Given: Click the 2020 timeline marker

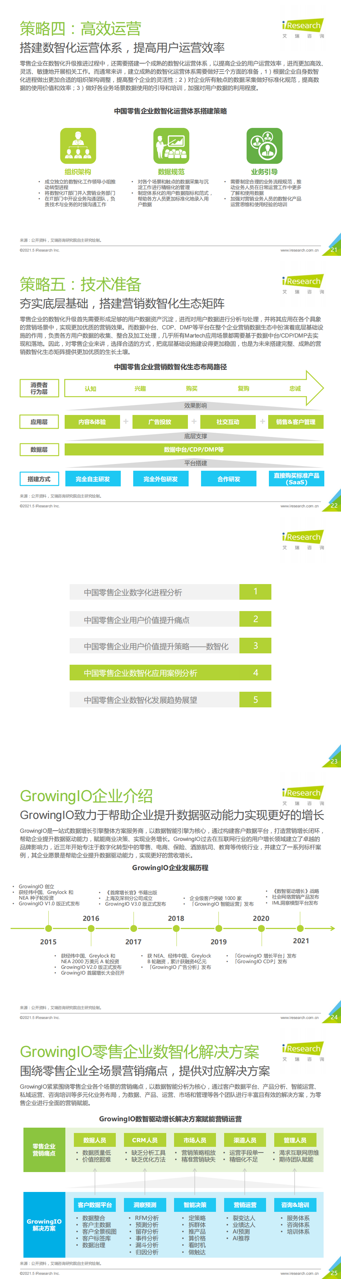Looking at the screenshot, I should coord(261,928).
